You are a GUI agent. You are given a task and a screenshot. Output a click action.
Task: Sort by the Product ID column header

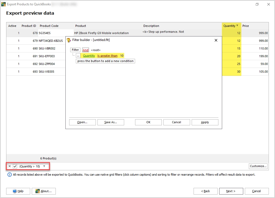(29, 26)
